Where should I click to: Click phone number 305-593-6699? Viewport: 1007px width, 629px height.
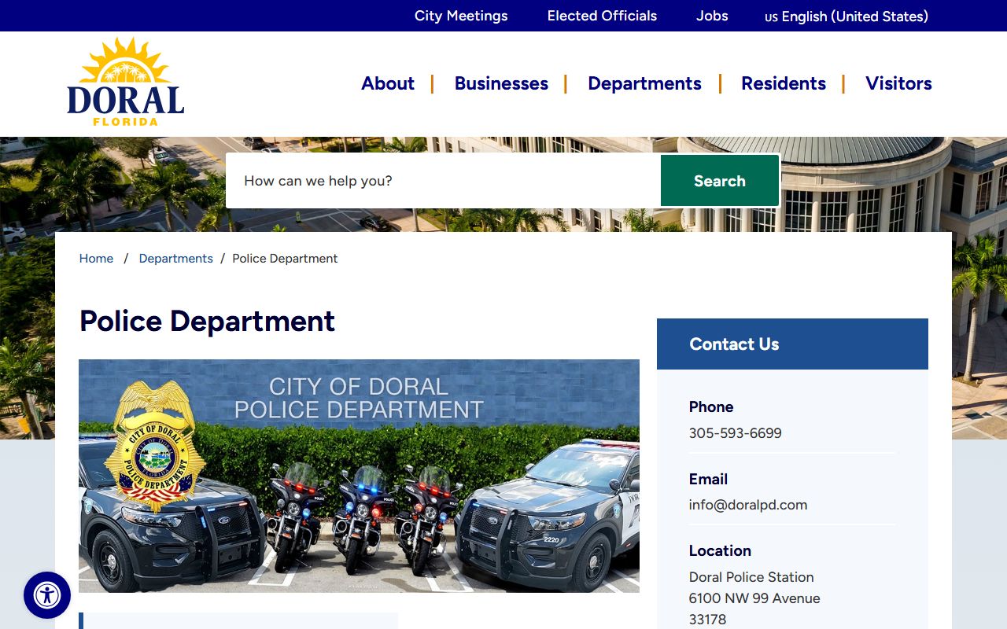click(x=736, y=433)
